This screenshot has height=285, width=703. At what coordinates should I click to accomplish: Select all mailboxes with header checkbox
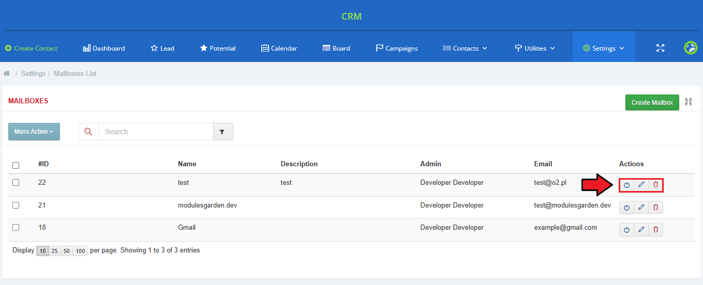16,165
